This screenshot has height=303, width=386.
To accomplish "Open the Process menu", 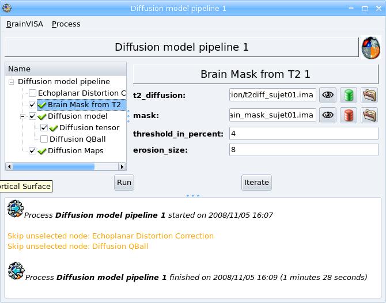I will coord(66,24).
